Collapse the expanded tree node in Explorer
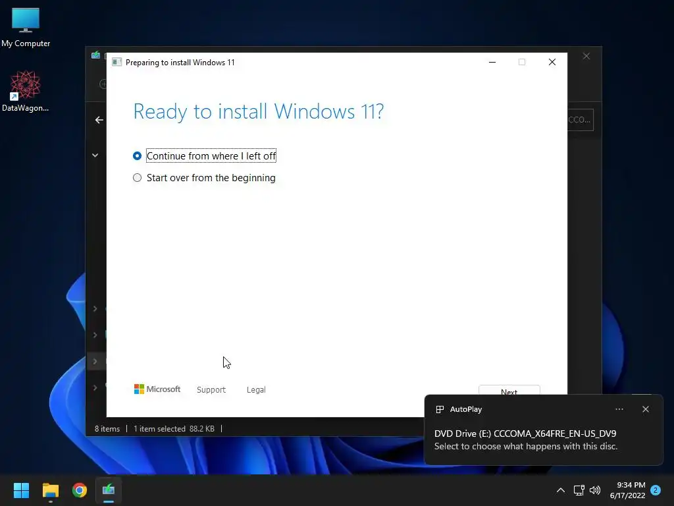The width and height of the screenshot is (674, 506). pos(95,155)
